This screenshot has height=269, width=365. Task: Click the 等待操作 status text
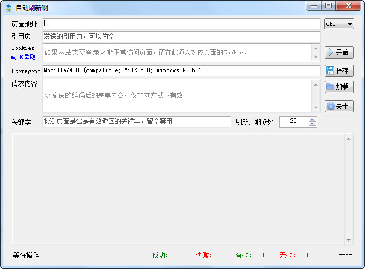pos(26,255)
